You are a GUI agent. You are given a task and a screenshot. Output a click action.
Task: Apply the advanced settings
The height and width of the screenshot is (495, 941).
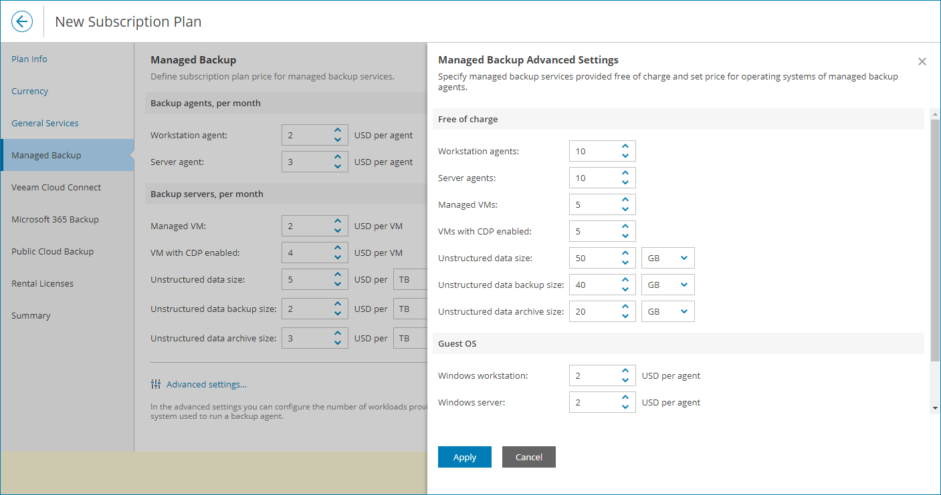pyautogui.click(x=465, y=457)
